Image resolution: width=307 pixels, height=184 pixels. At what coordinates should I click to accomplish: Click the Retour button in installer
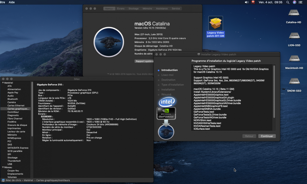249,136
